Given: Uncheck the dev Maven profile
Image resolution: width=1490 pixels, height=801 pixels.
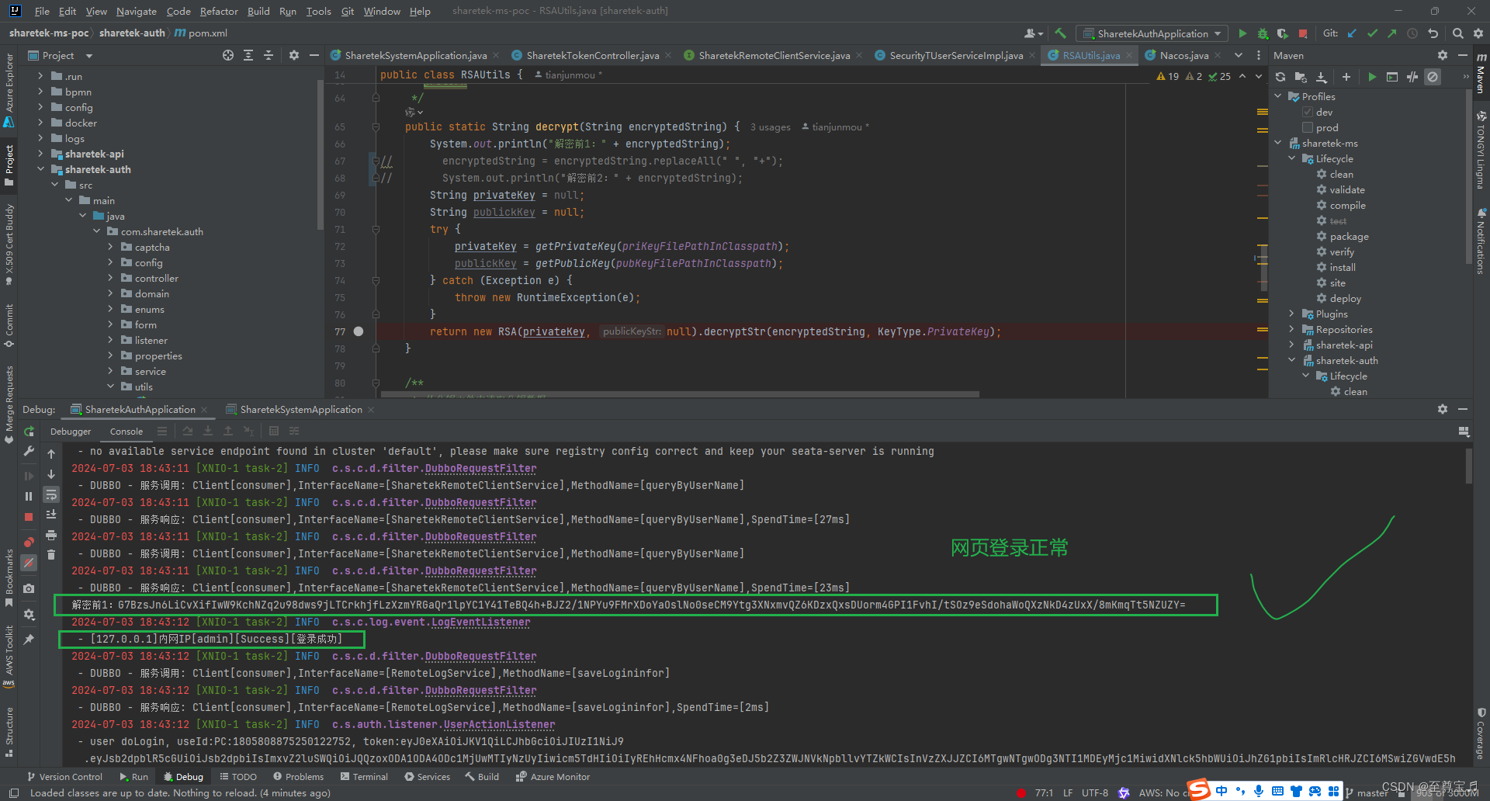Looking at the screenshot, I should click(x=1307, y=112).
